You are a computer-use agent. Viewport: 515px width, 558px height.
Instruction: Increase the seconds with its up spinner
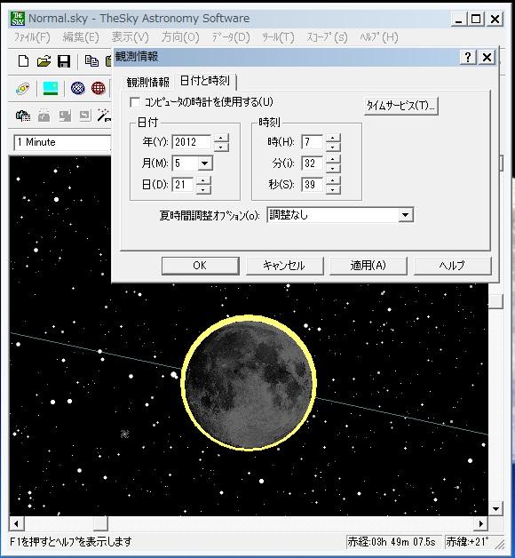[x=333, y=180]
